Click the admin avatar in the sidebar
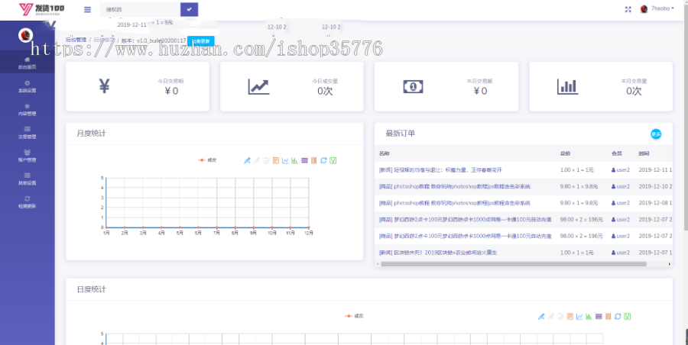Image resolution: width=688 pixels, height=345 pixels. pos(25,35)
